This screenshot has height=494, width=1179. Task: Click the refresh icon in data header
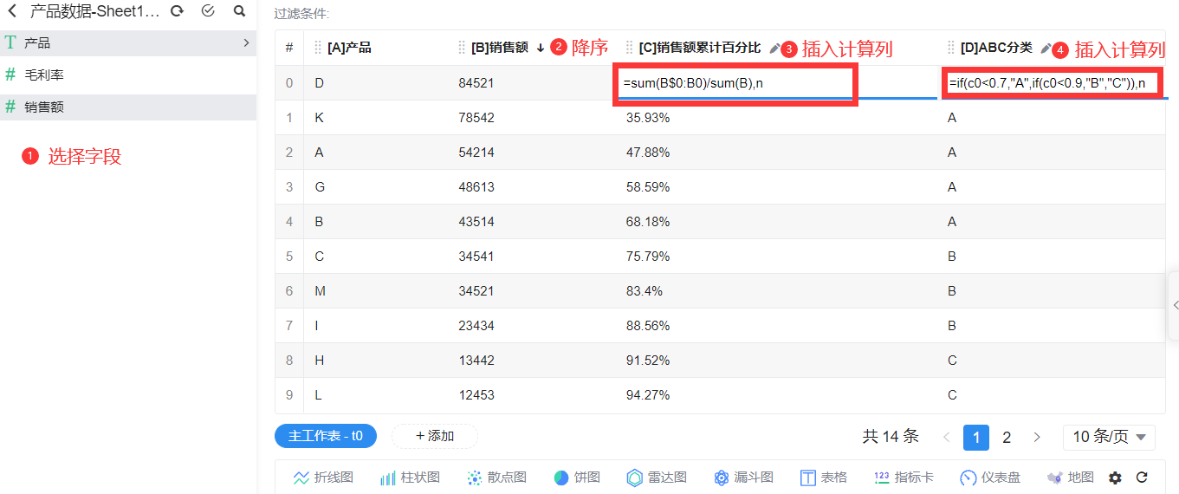click(x=177, y=11)
